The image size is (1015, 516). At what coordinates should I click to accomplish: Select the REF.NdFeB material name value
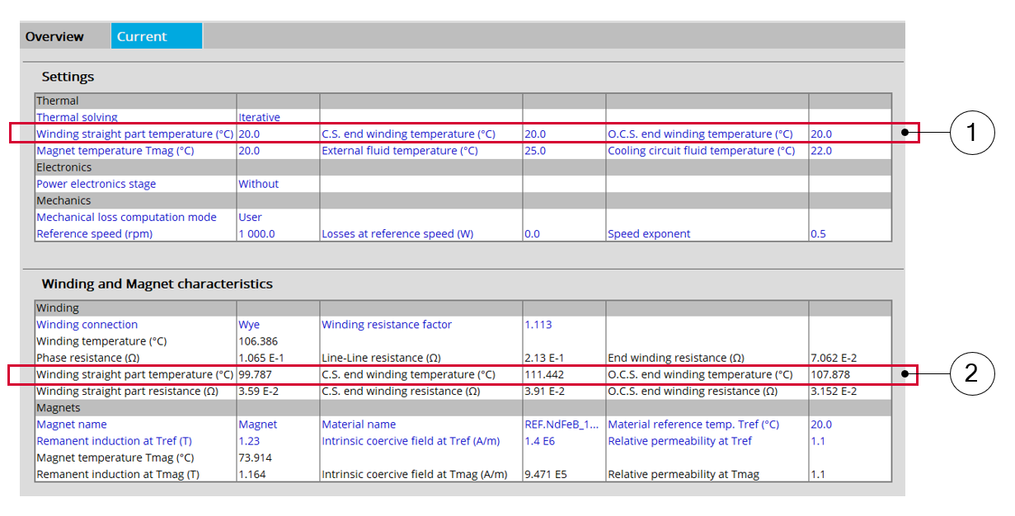coord(562,425)
